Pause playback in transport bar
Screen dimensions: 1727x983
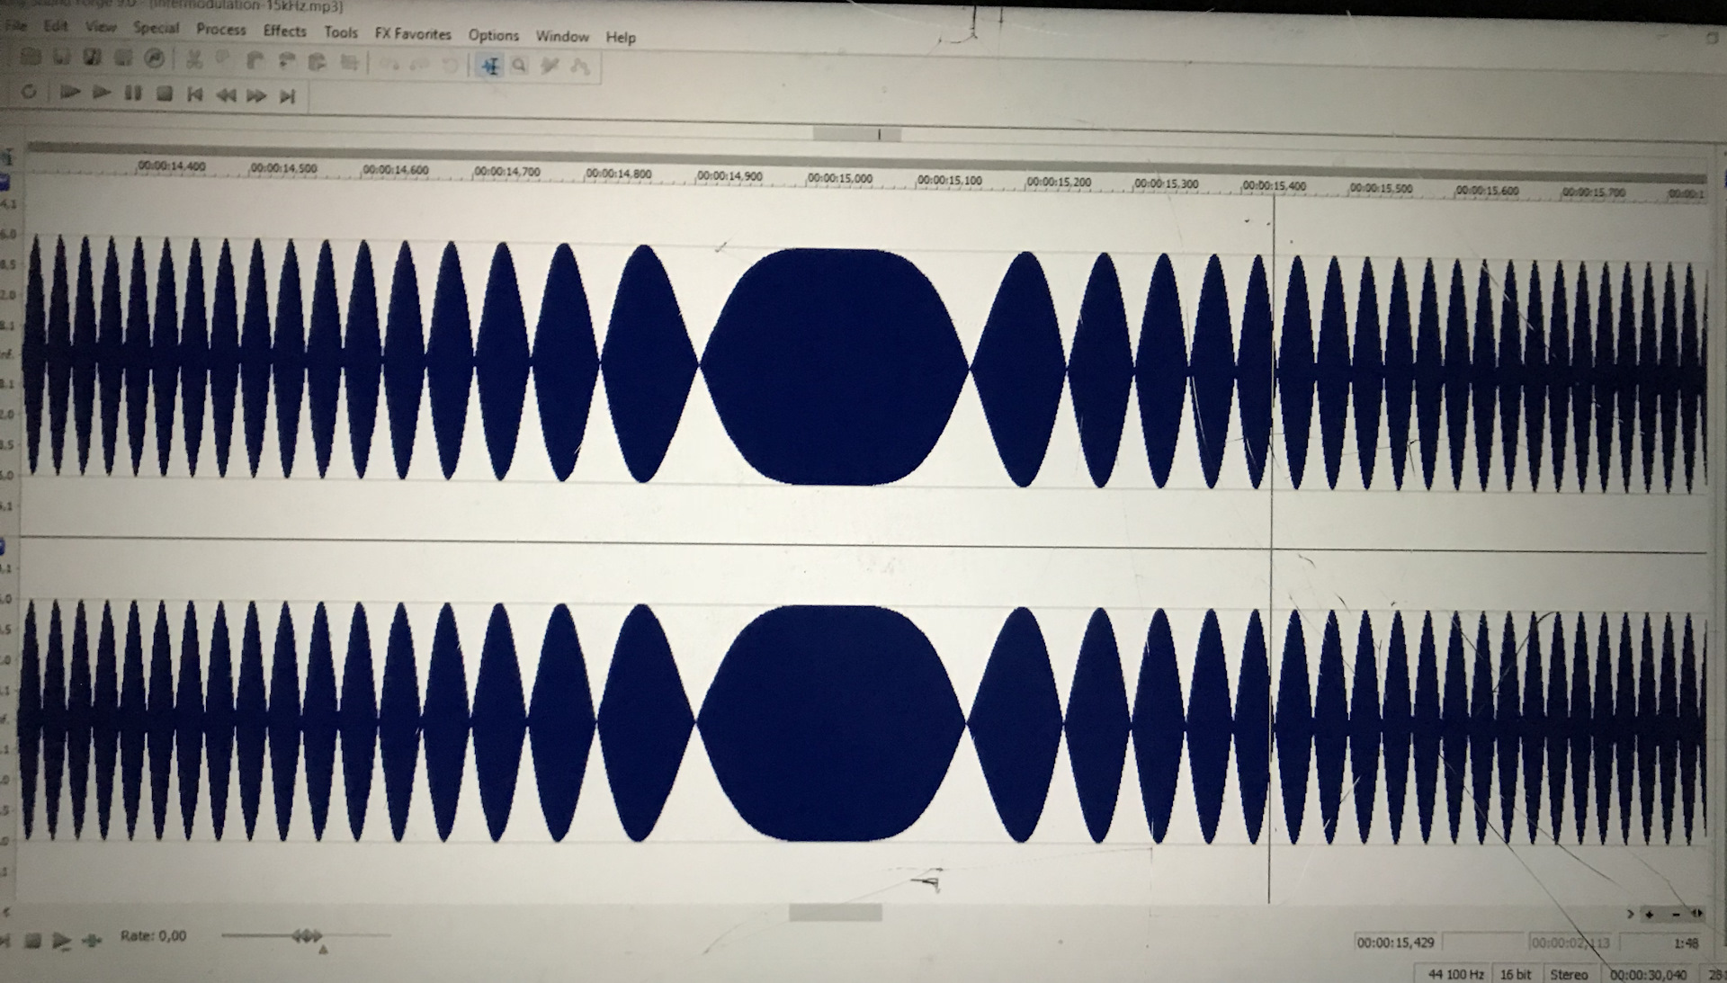coord(133,93)
